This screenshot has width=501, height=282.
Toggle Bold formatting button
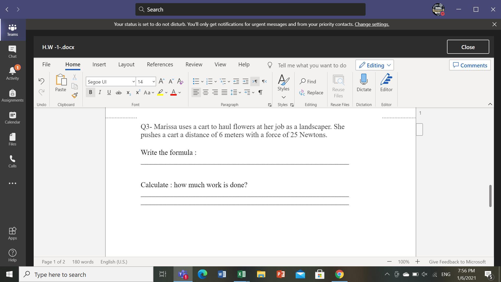tap(90, 92)
